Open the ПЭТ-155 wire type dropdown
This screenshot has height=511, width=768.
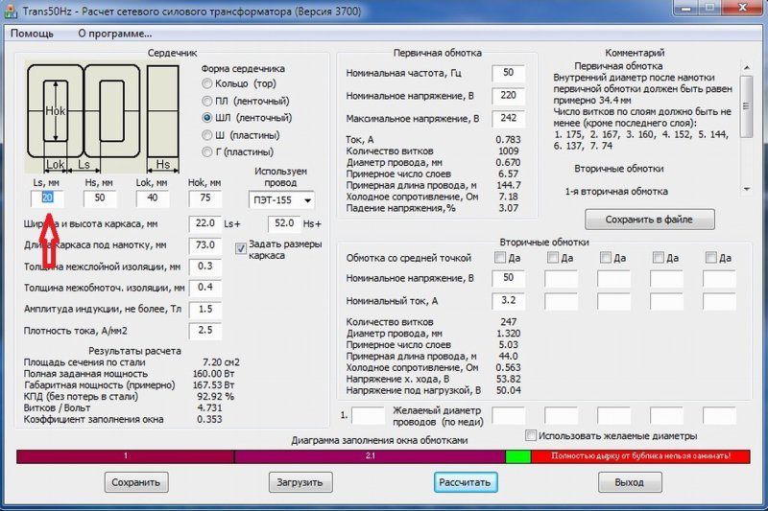(281, 200)
